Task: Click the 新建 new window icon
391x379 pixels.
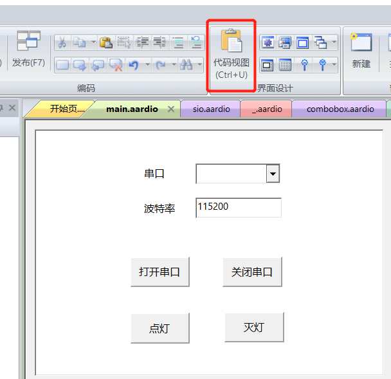Action: [x=361, y=42]
